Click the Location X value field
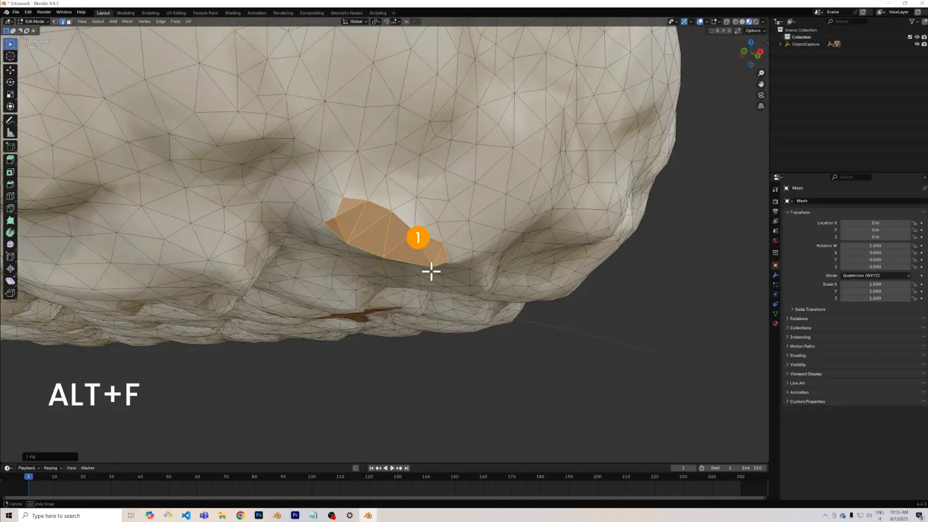Screen dimensions: 928x522 pyautogui.click(x=875, y=223)
